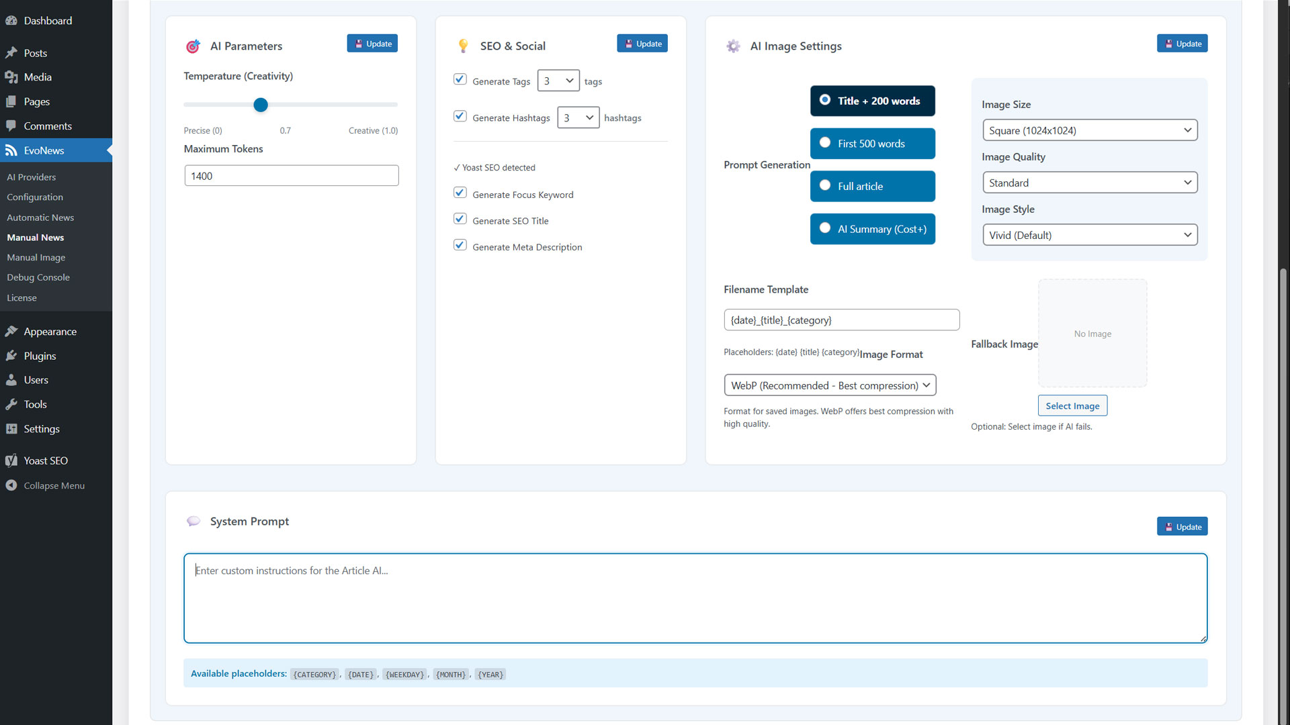Toggle Generate Meta Description checkbox
The height and width of the screenshot is (725, 1290).
[460, 245]
